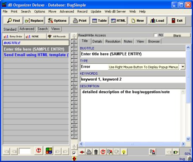Open the Update menu
This screenshot has width=193, height=162.
tap(96, 11)
